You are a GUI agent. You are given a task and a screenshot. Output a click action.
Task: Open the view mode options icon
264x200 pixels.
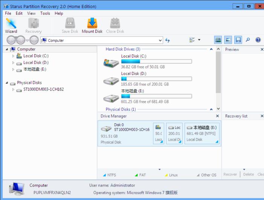192,40
